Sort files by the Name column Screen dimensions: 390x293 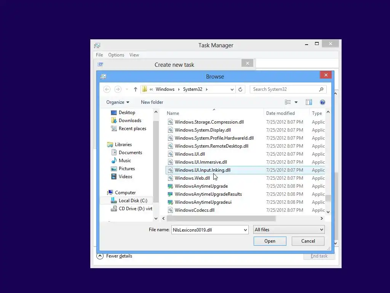173,113
